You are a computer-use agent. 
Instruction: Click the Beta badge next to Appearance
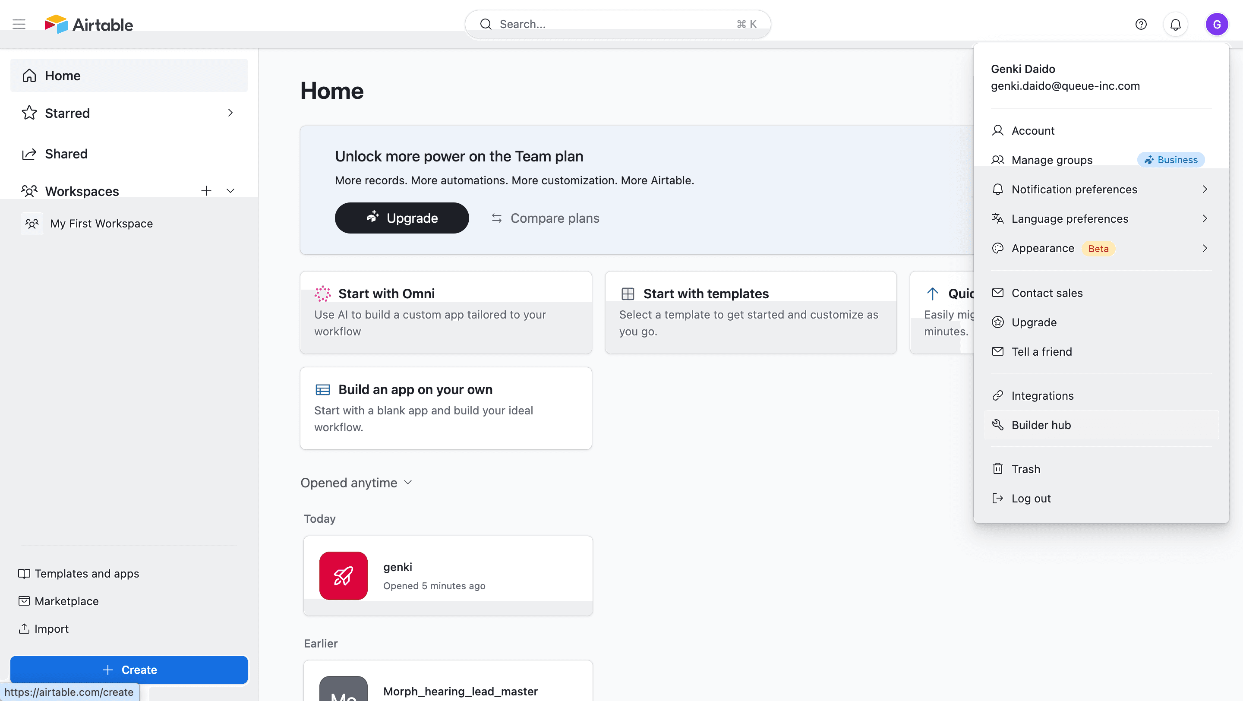[x=1098, y=249]
